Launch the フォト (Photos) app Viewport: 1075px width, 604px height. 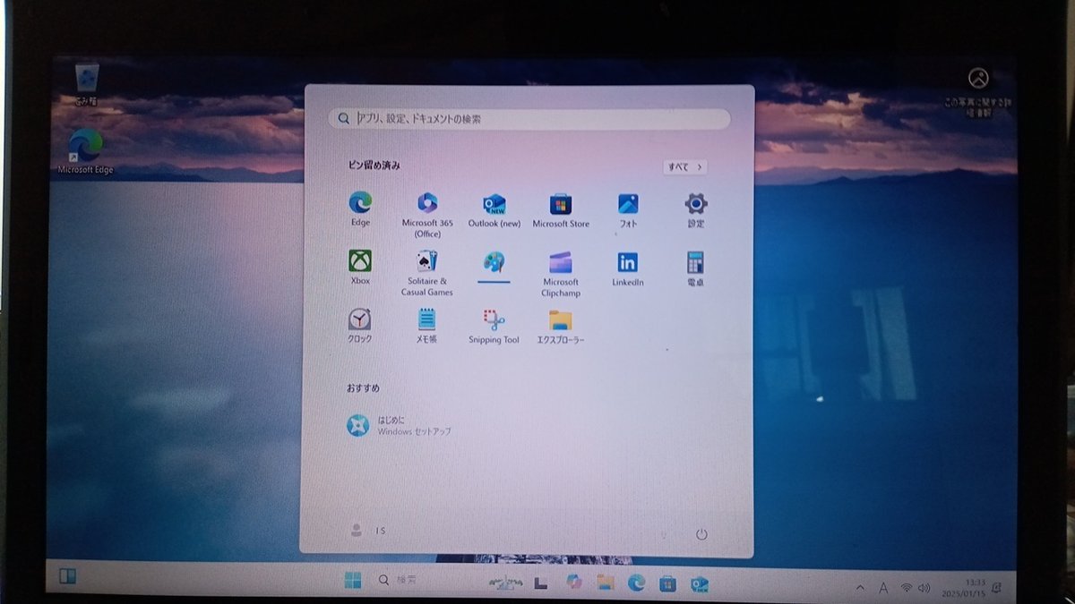(628, 210)
